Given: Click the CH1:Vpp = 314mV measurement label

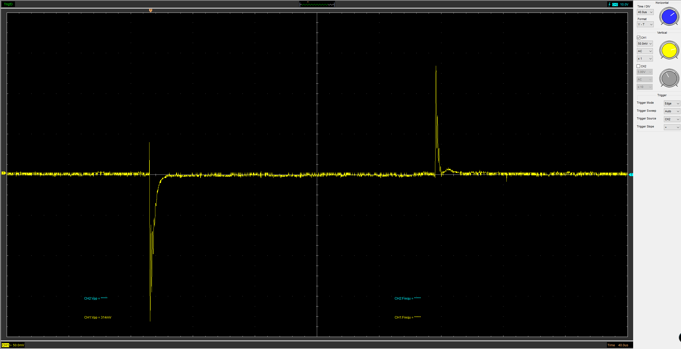Looking at the screenshot, I should pos(98,317).
